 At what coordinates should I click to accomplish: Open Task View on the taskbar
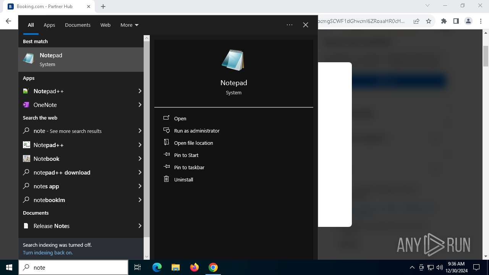(x=138, y=267)
